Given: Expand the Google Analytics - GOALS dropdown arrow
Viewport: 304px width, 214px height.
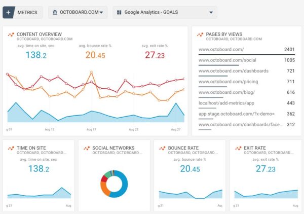Looking at the screenshot, I should [211, 13].
